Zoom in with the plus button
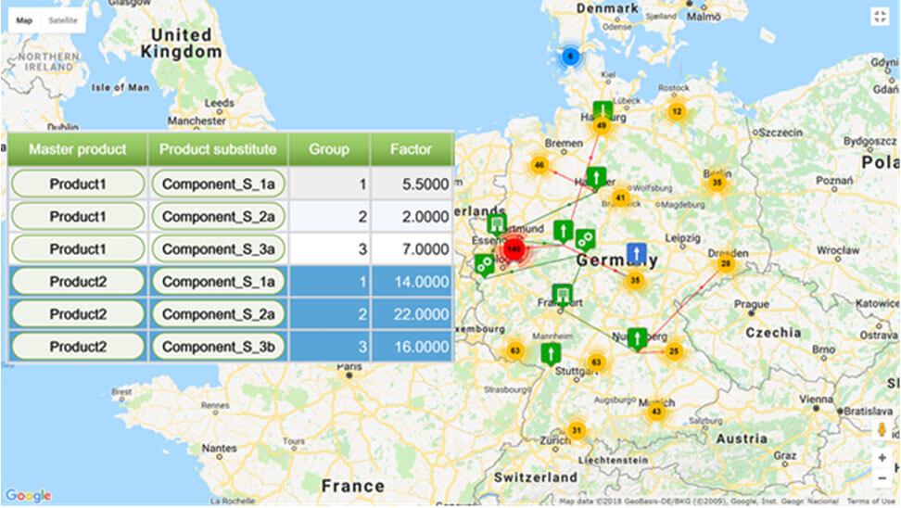 coord(882,458)
